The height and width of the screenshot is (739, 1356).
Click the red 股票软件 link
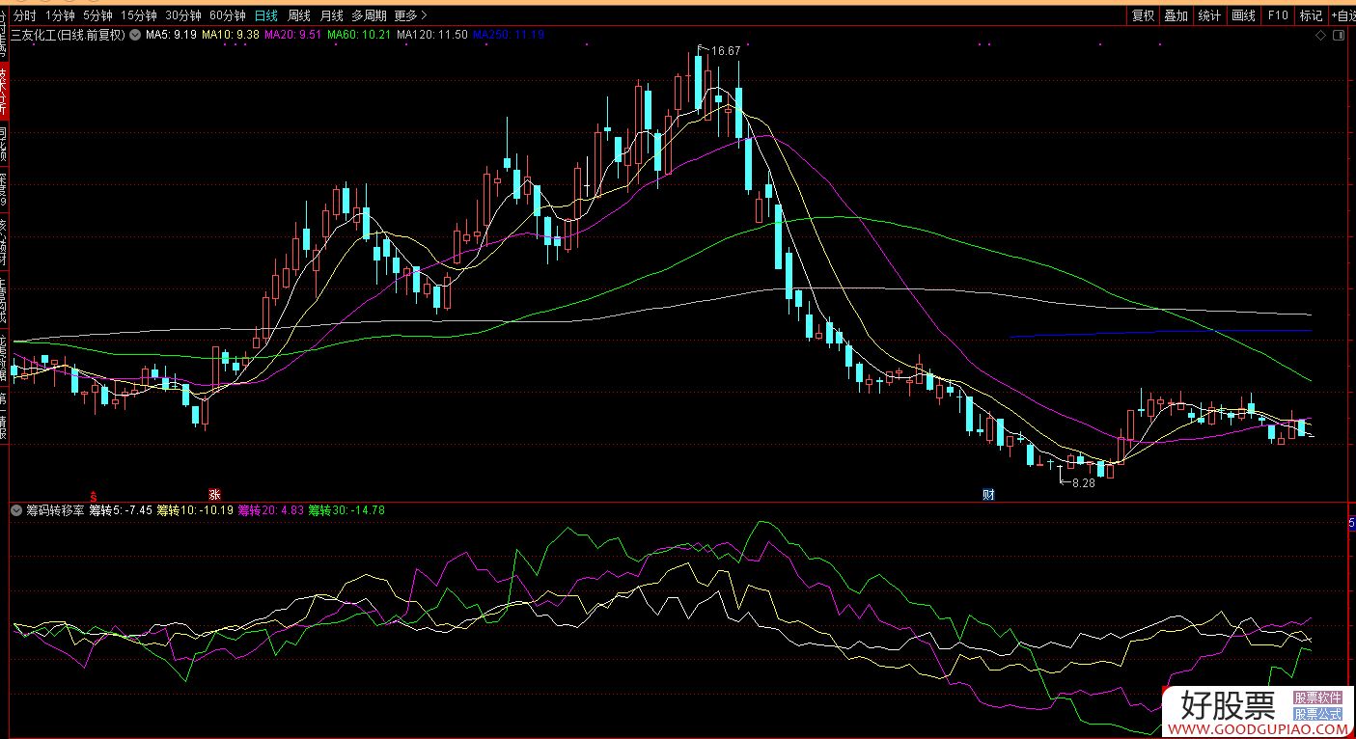[1317, 697]
